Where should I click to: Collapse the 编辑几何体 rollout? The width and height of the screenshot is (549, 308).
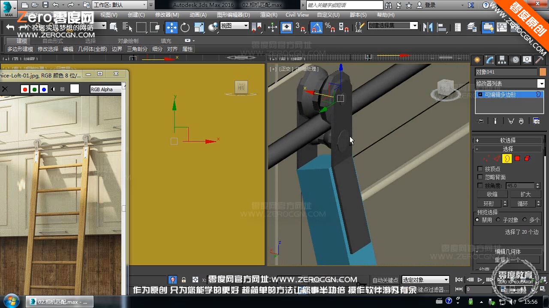508,252
